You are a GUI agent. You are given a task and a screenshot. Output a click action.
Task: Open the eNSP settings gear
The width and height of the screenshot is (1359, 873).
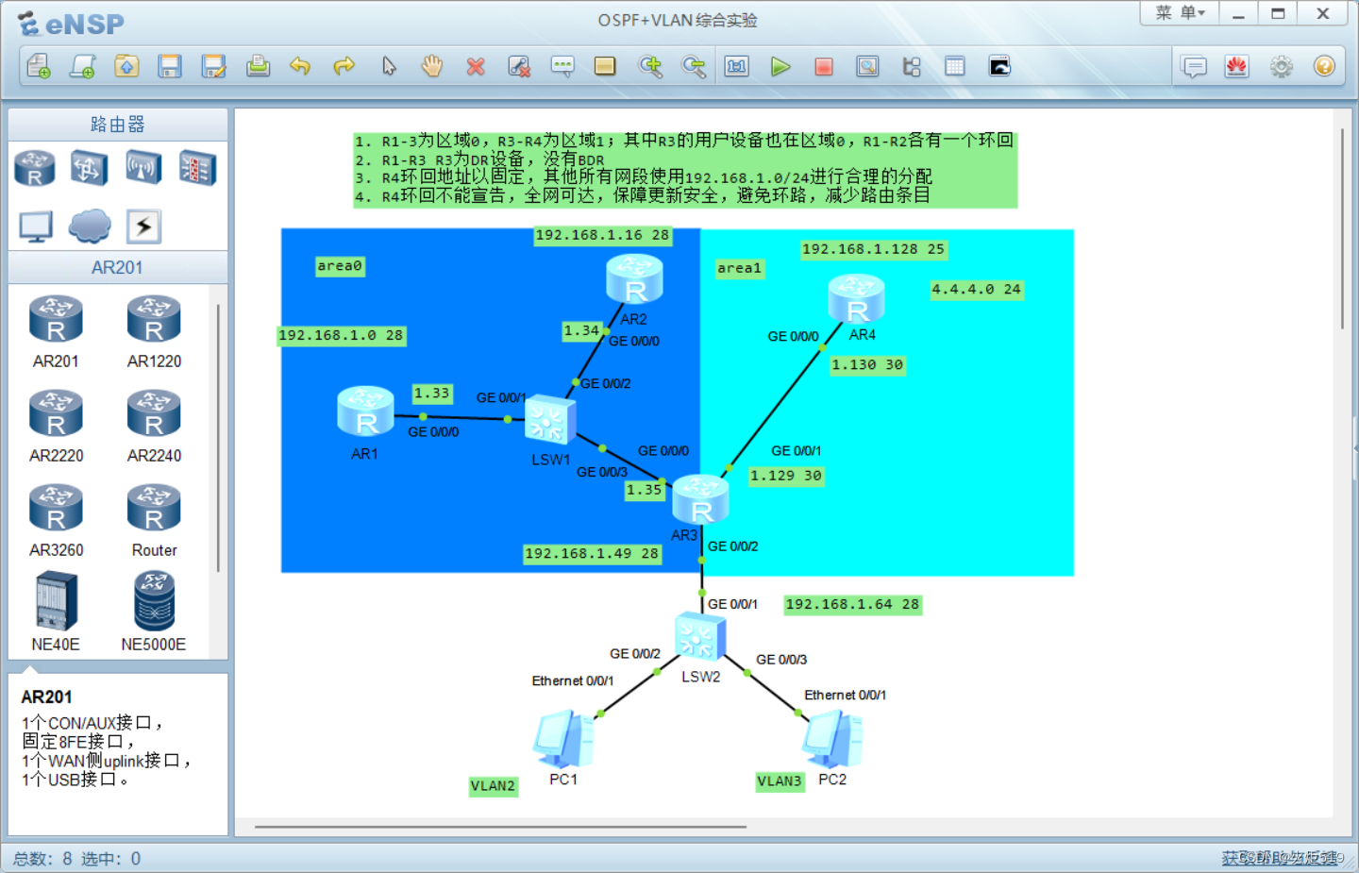[x=1281, y=66]
